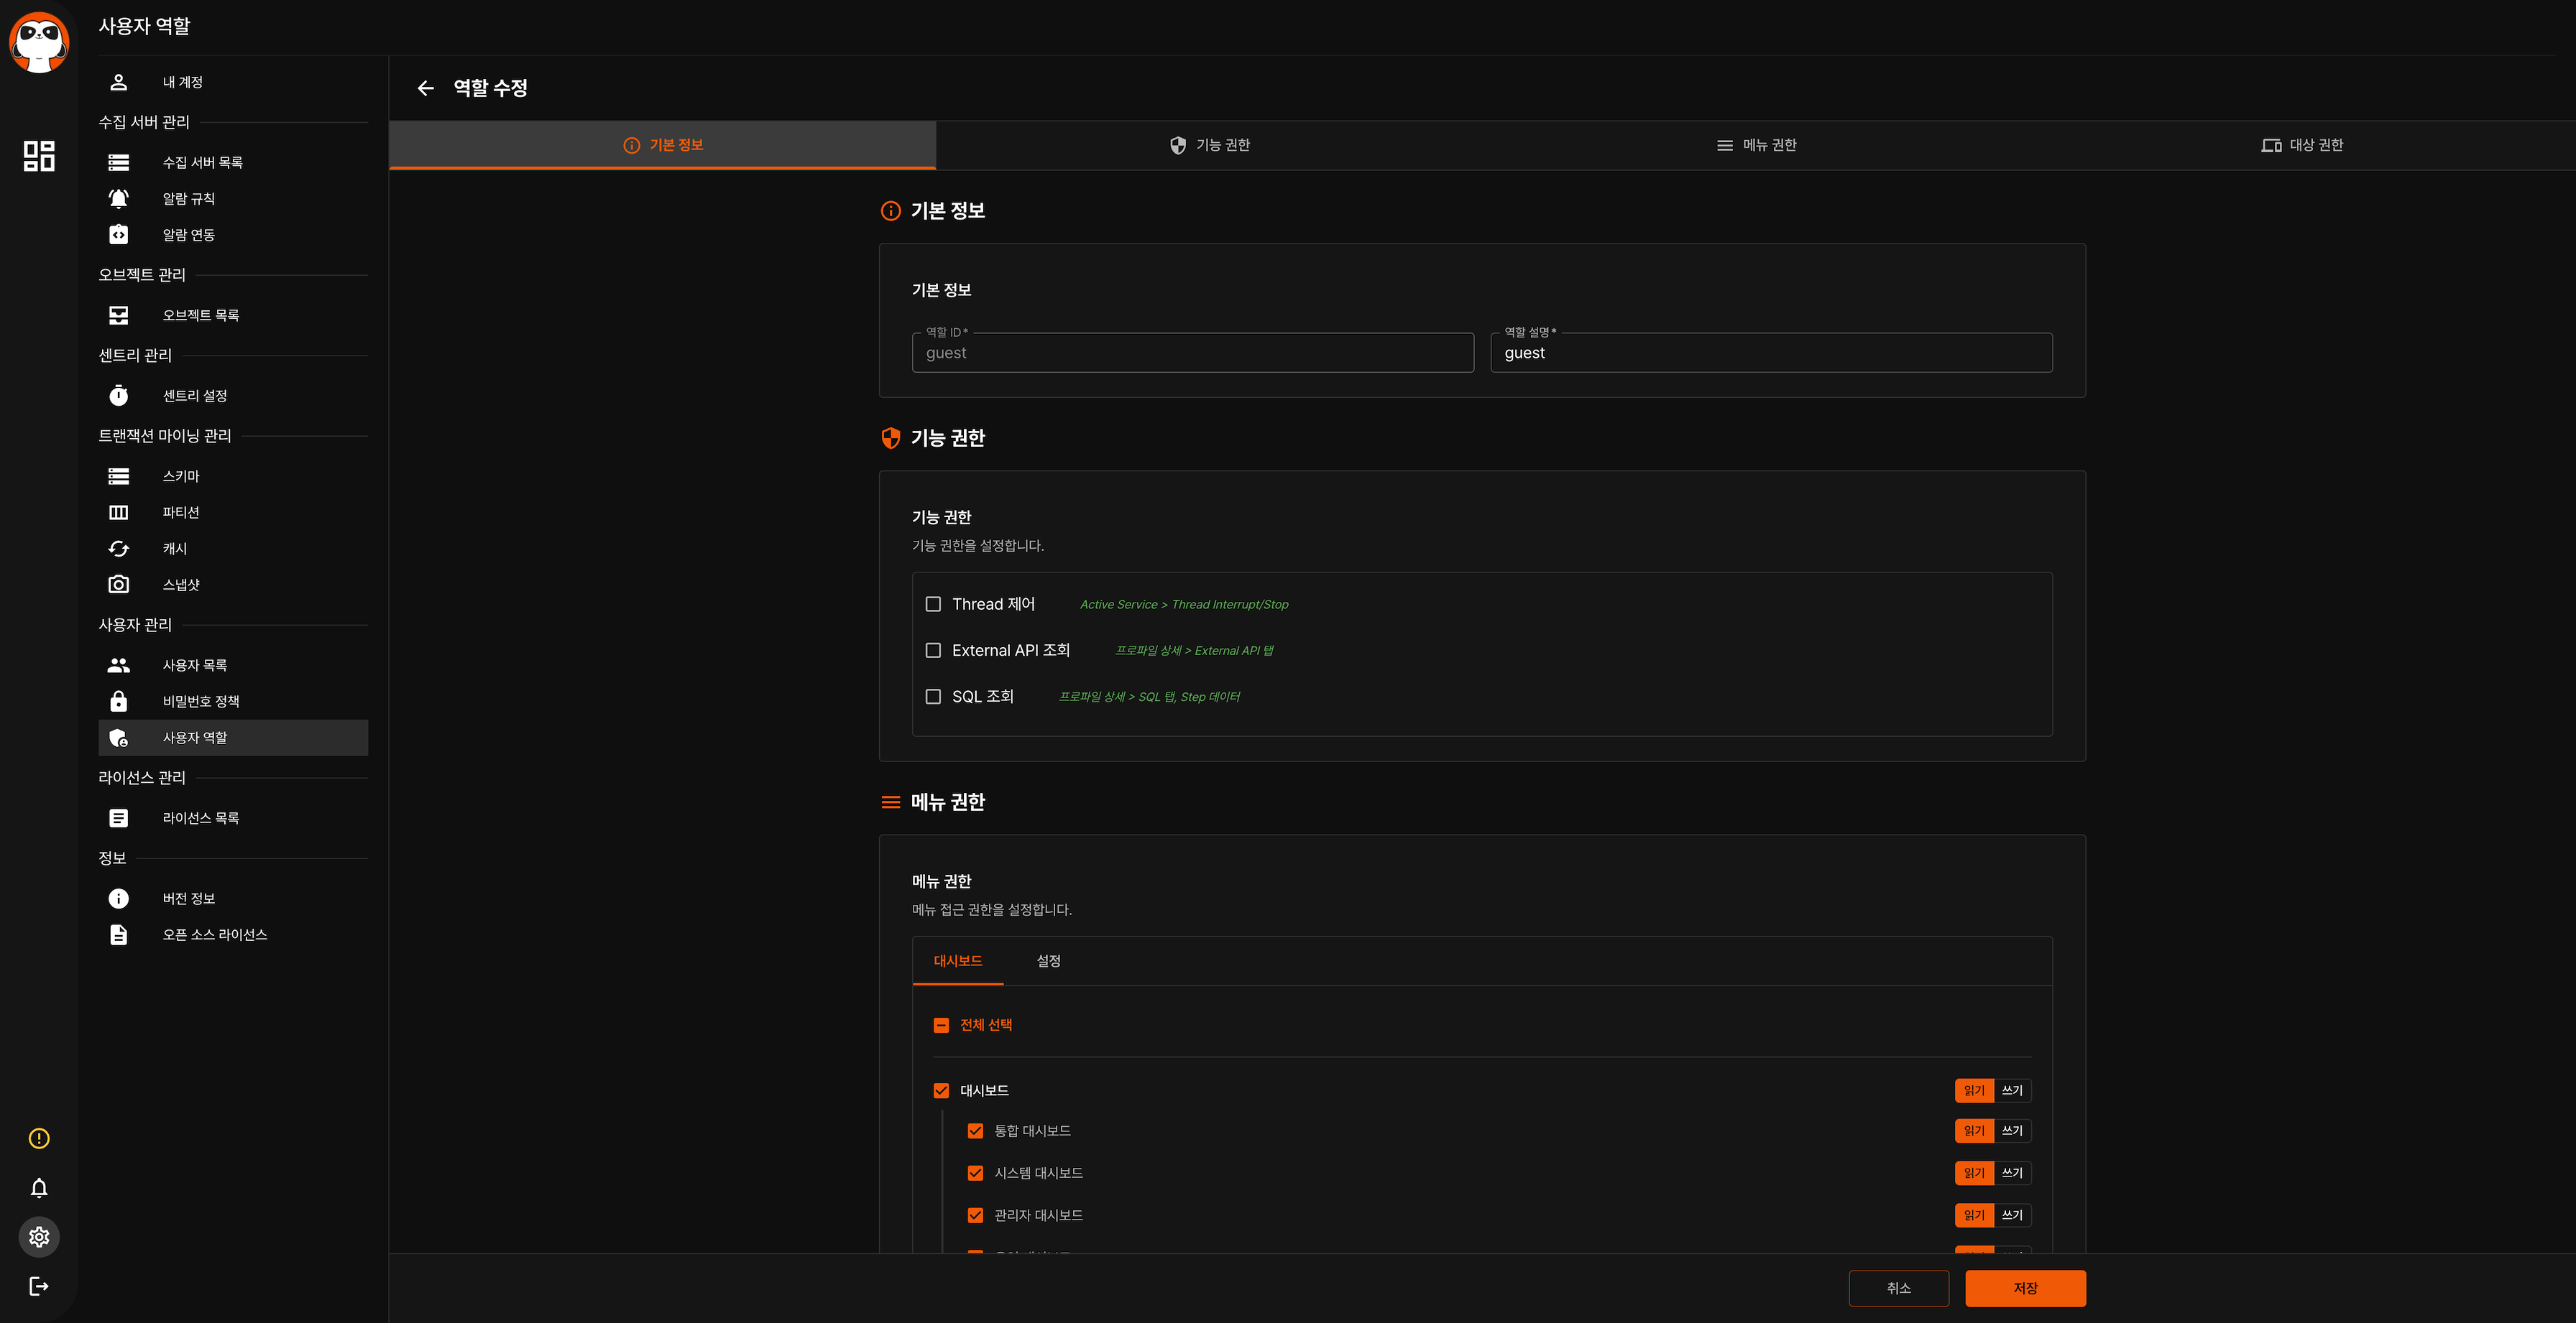The image size is (2576, 1323).
Task: Click the notification bell icon
Action: (x=39, y=1188)
